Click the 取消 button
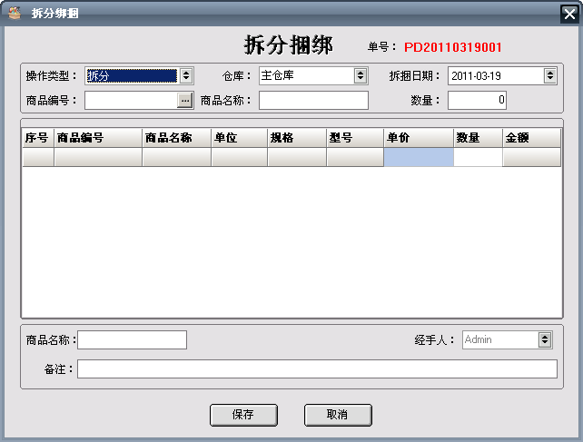The image size is (583, 442). click(338, 415)
